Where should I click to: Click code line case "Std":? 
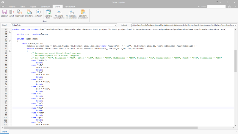38,108
